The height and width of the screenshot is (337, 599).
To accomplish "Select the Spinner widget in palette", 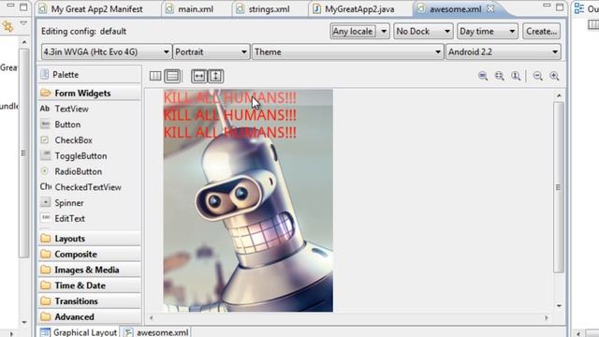I will [68, 203].
